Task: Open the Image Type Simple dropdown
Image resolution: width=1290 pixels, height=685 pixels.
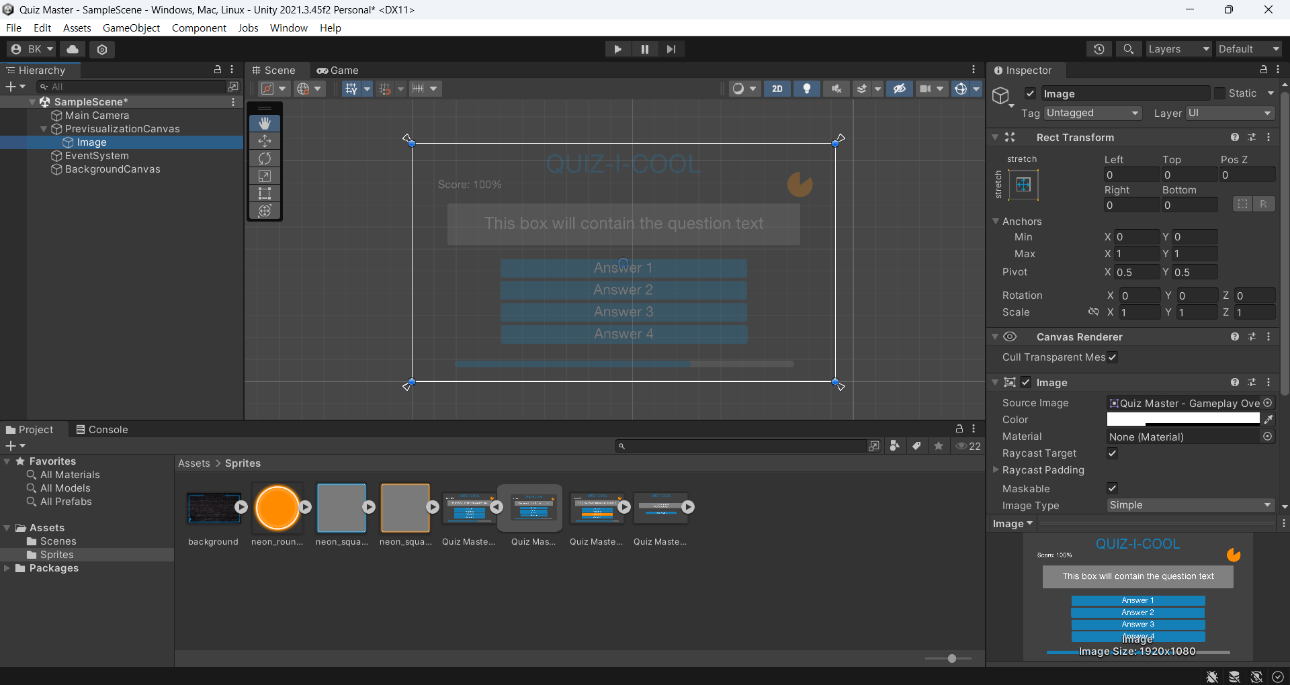Action: 1191,505
